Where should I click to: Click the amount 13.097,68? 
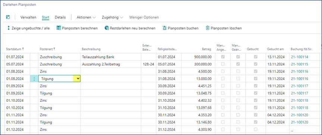click(x=204, y=108)
